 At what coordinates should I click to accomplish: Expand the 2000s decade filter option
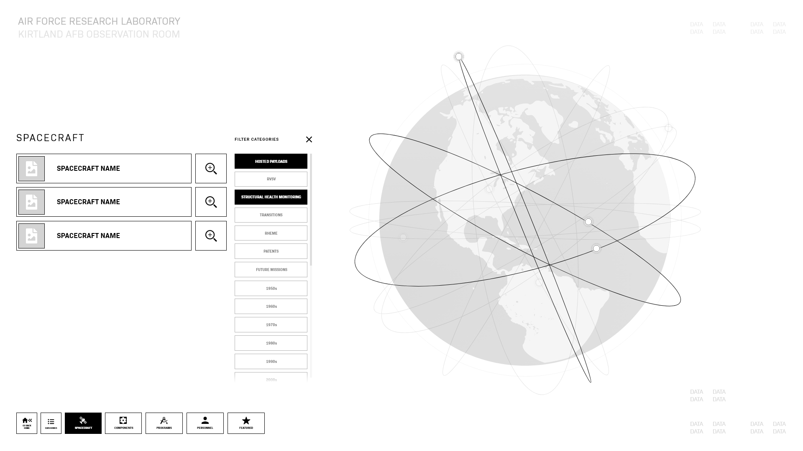tap(271, 379)
